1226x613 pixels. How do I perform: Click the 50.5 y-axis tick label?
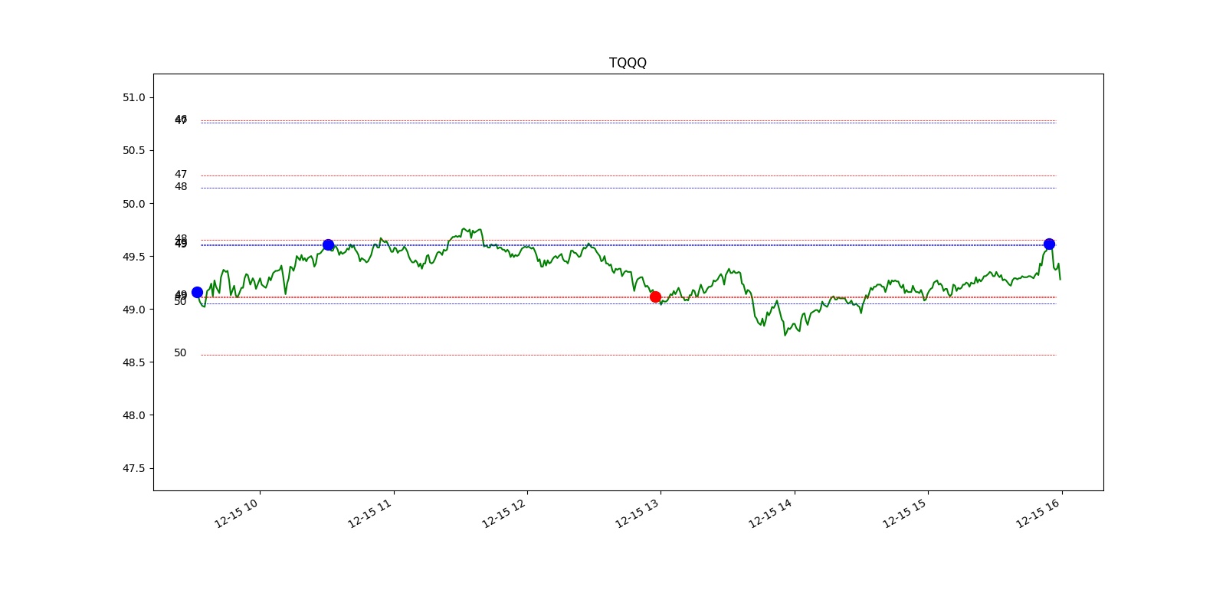pyautogui.click(x=133, y=150)
